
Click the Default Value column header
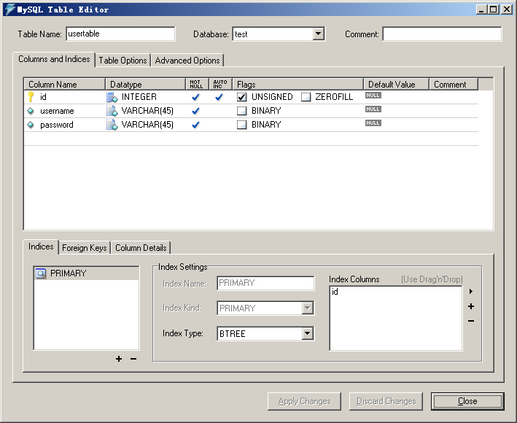coord(396,85)
